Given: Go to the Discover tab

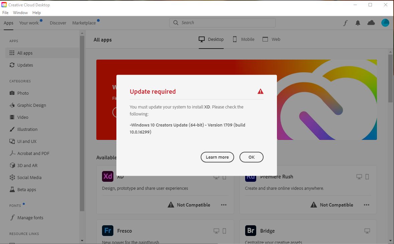Looking at the screenshot, I should 58,23.
